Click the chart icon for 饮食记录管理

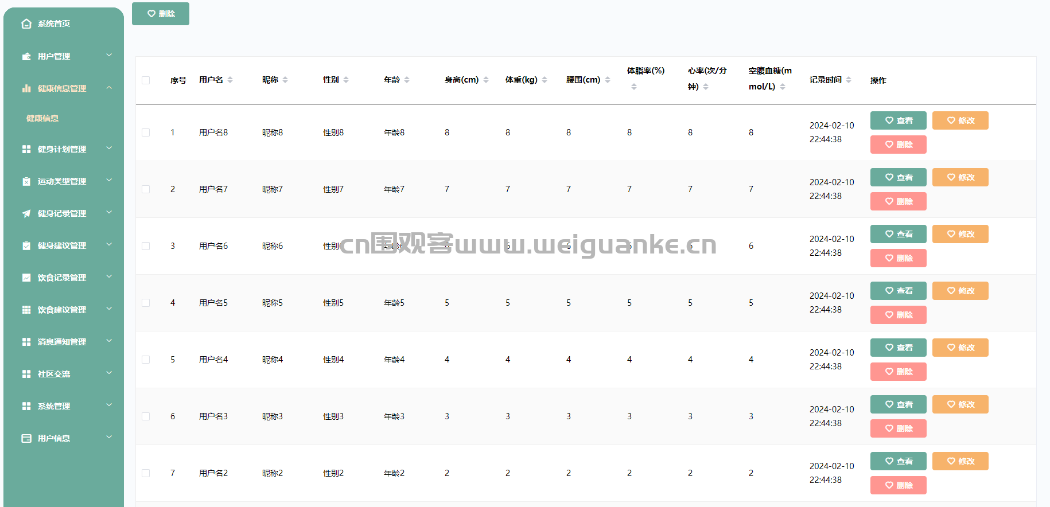[x=26, y=278]
